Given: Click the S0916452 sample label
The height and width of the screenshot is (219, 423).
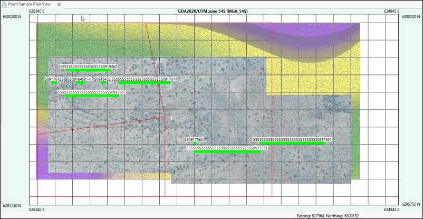Looking at the screenshot, I should [x=102, y=79].
